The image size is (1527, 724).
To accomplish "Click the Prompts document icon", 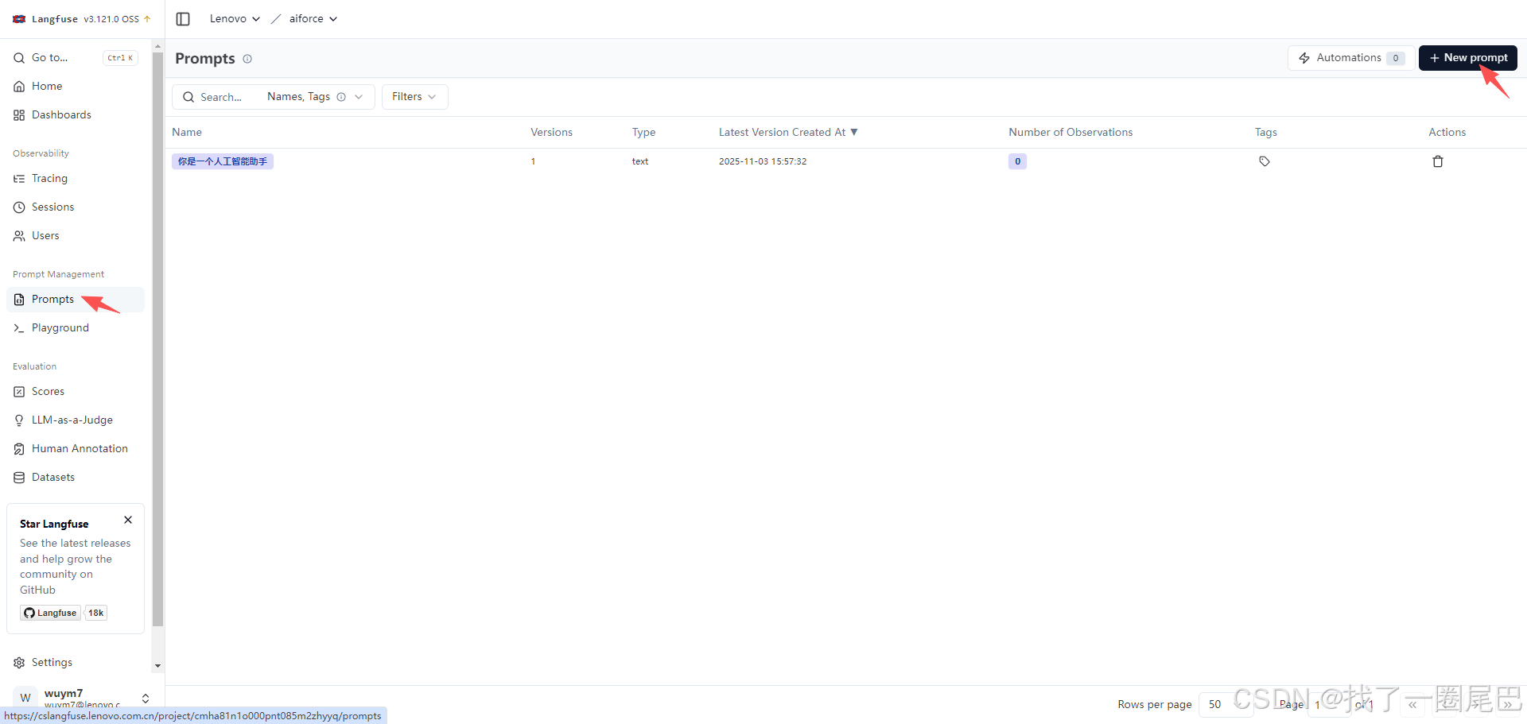I will pyautogui.click(x=19, y=300).
